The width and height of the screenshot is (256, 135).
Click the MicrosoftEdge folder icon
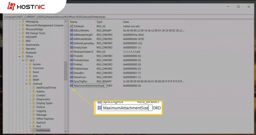(x=23, y=29)
